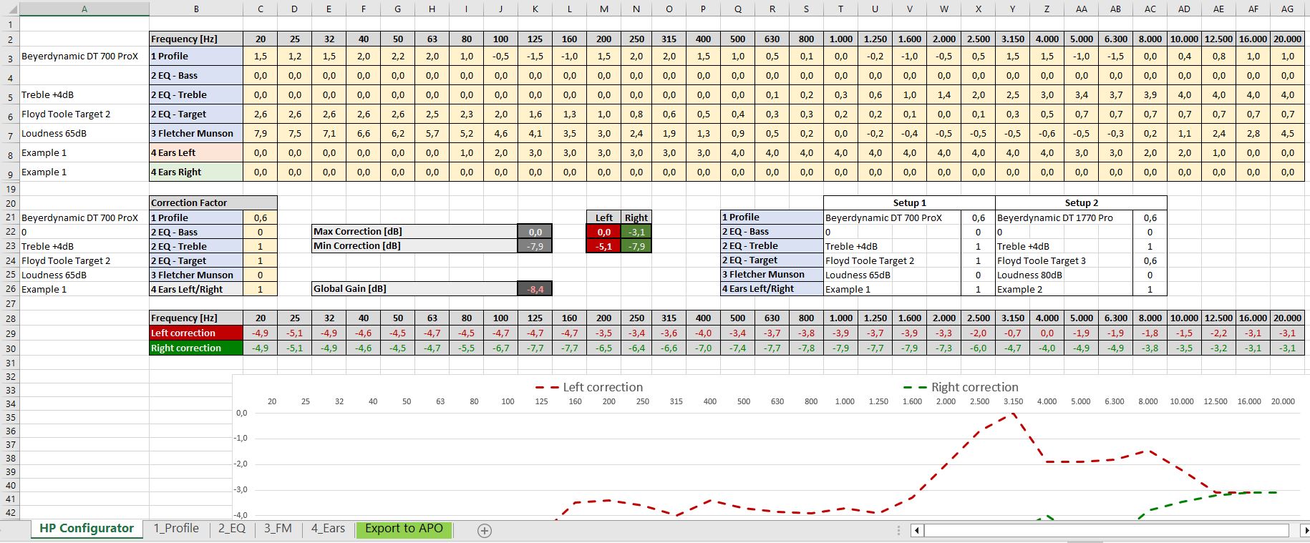The width and height of the screenshot is (1310, 543).
Task: Click the Setup 2 header cell
Action: pos(1081,203)
